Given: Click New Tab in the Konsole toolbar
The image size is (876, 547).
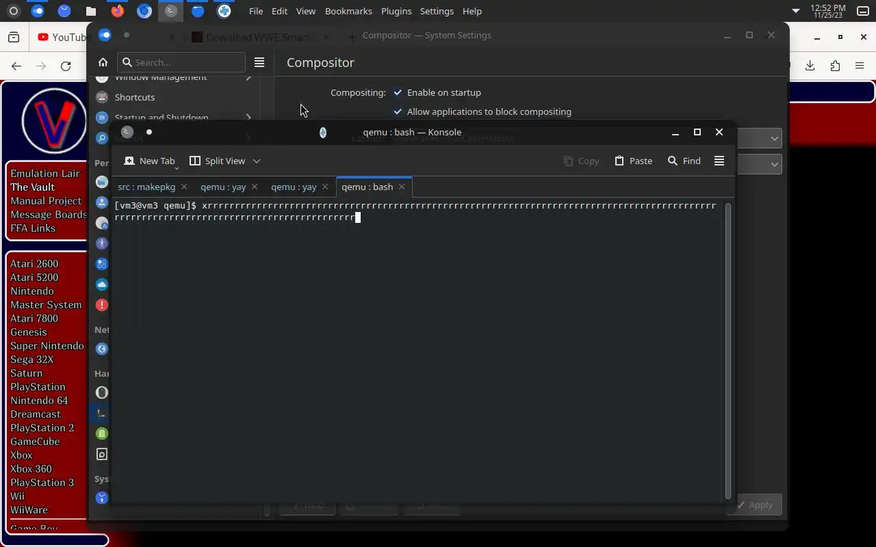Looking at the screenshot, I should click(x=149, y=161).
